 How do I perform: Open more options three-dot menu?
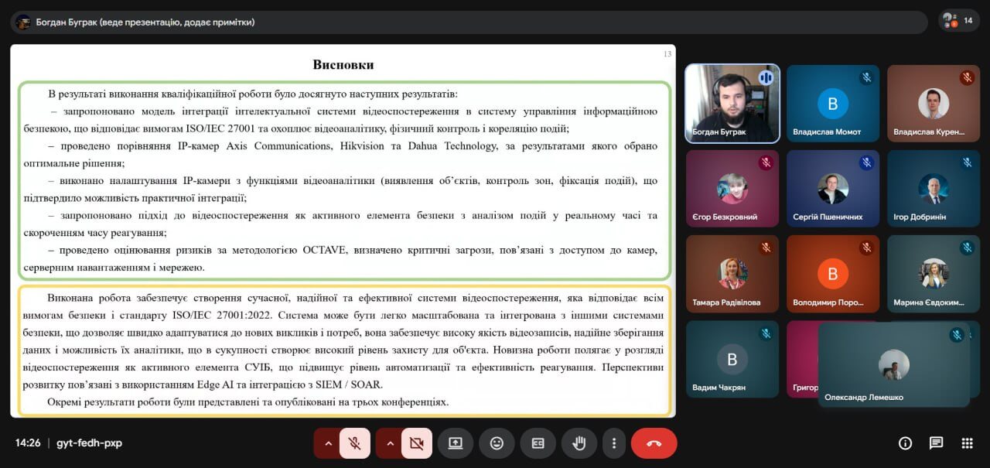pos(614,443)
